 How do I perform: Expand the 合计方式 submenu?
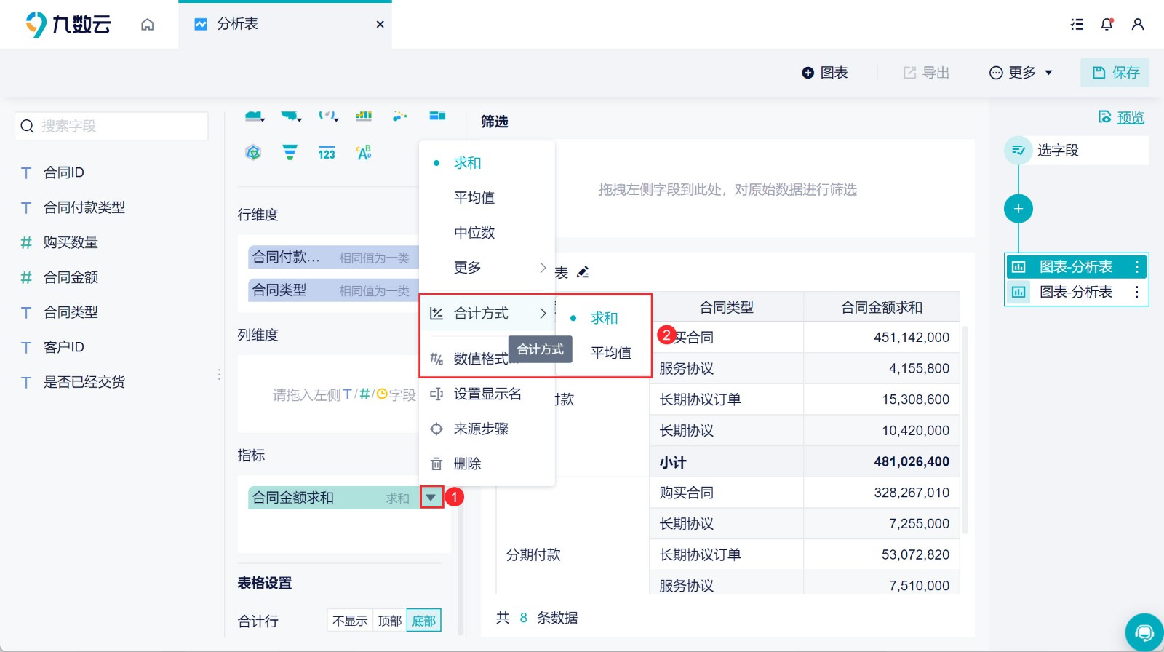pos(487,314)
